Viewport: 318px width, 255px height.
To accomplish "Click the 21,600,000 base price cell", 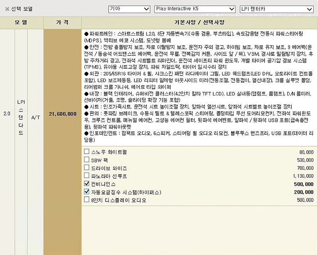I will [x=62, y=114].
